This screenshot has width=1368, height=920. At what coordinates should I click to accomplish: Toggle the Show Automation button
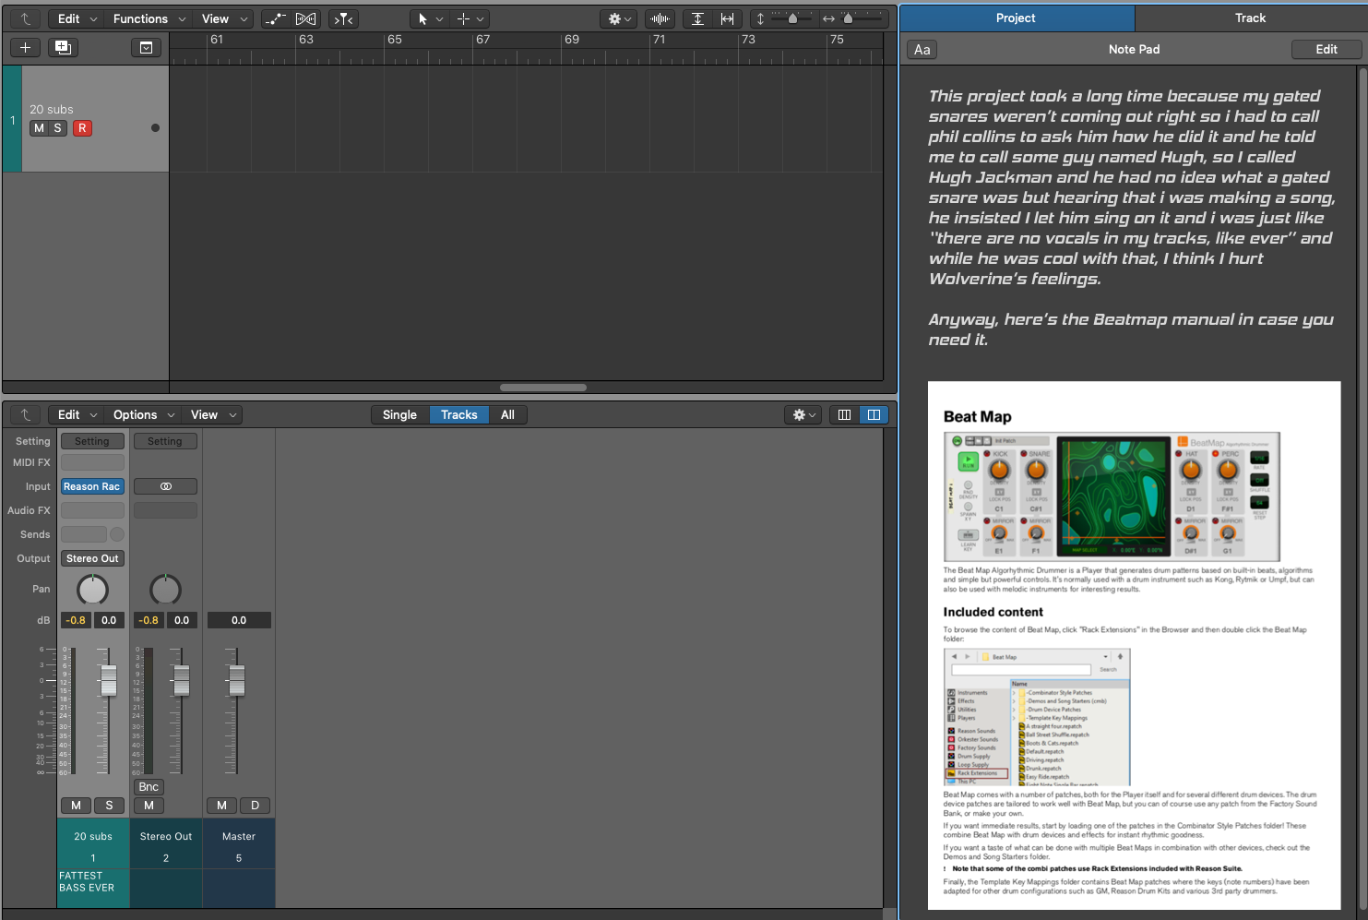coord(275,18)
